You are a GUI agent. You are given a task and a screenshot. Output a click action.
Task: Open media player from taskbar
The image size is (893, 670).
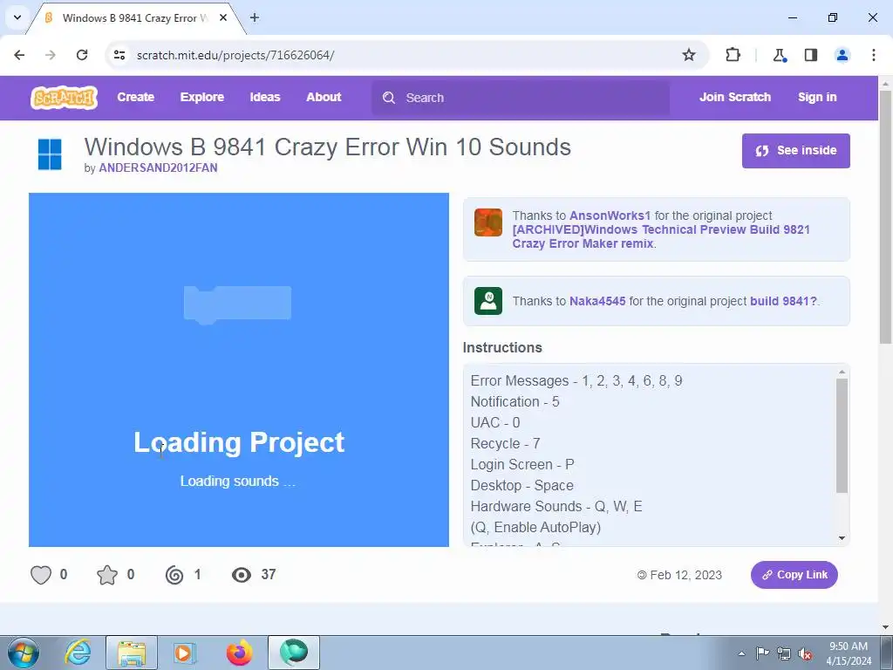pos(185,653)
